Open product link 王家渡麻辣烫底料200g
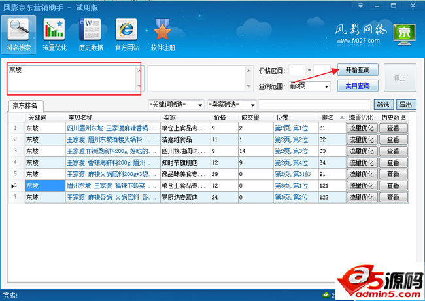Viewport: 425px width, 301px height. pyautogui.click(x=111, y=151)
